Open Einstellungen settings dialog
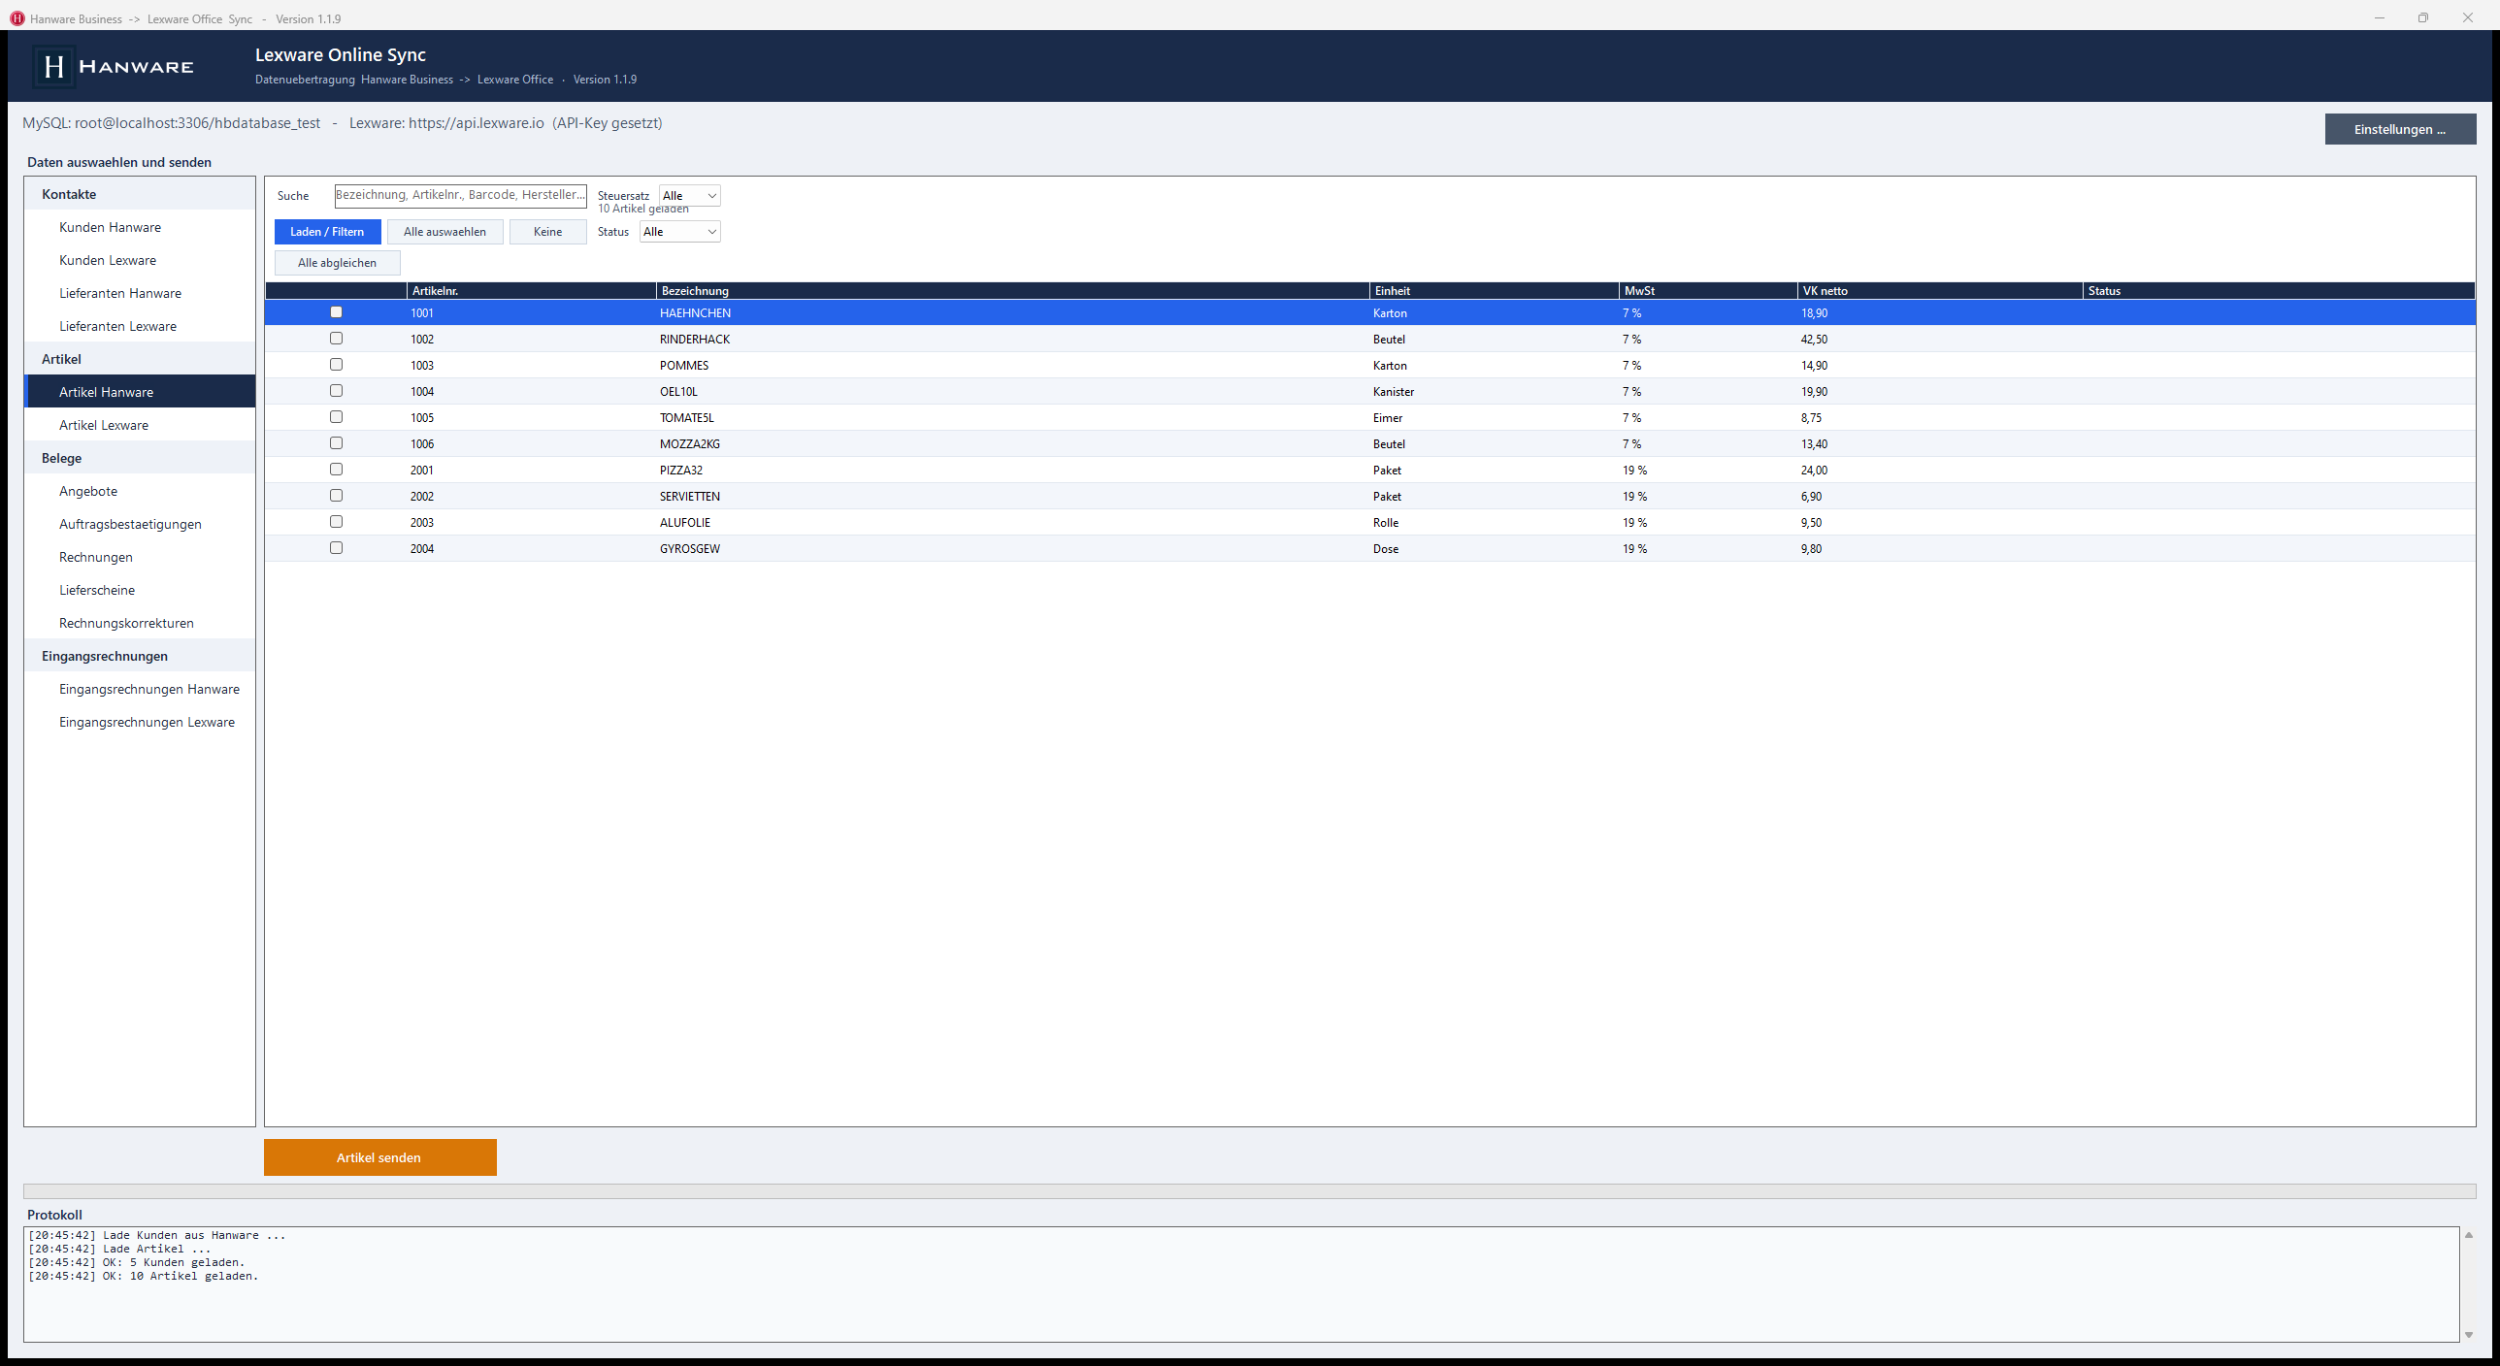Viewport: 2500px width, 1366px height. coord(2400,129)
